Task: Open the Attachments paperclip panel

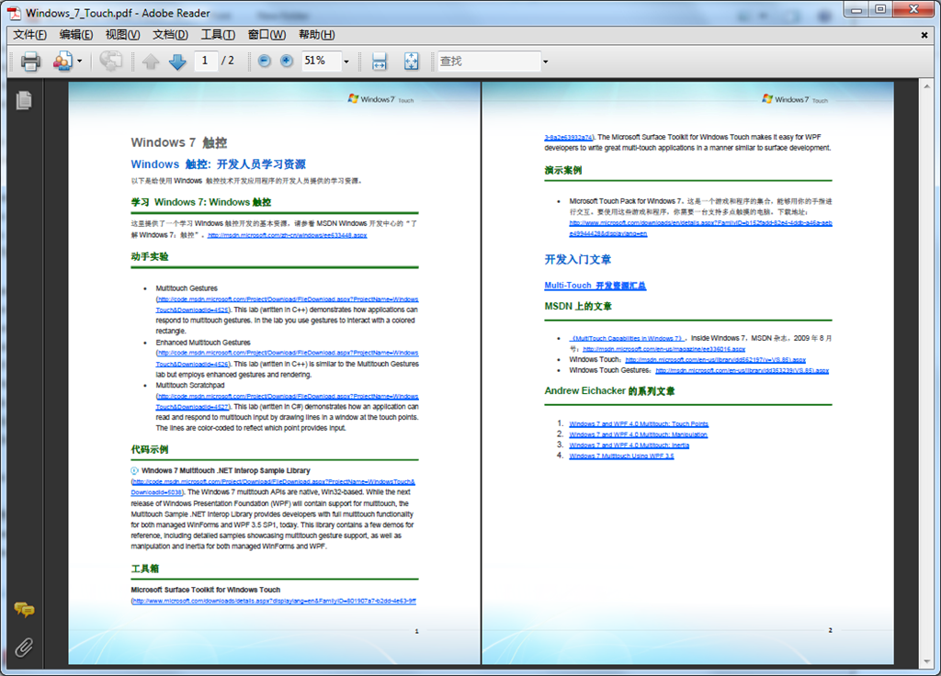Action: 24,647
